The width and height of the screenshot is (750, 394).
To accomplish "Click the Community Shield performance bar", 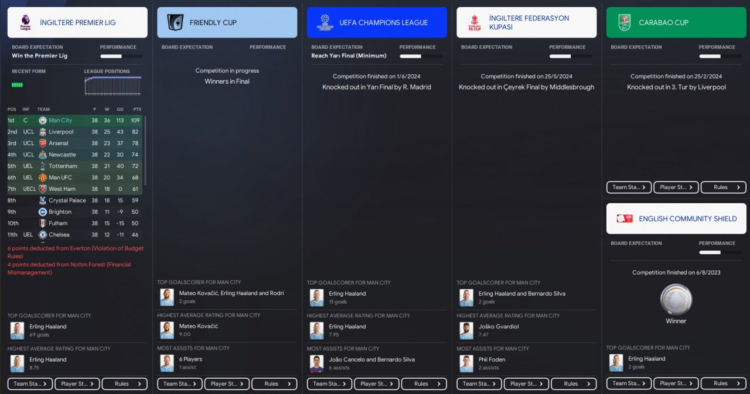I will point(720,252).
